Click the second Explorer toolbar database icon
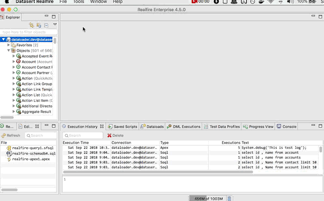The image size is (324, 201). pyautogui.click(x=39, y=25)
